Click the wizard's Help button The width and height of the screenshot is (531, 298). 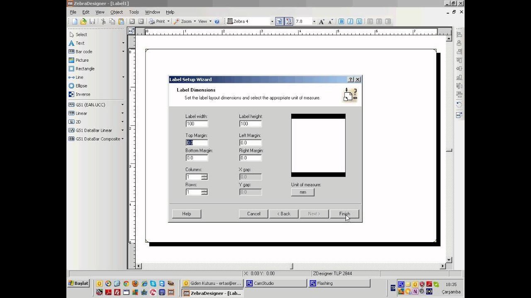(187, 214)
